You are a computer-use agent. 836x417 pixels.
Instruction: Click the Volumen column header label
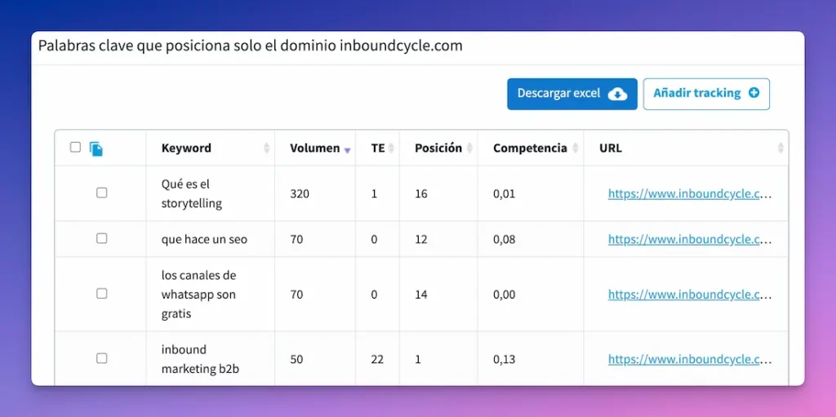pos(314,149)
